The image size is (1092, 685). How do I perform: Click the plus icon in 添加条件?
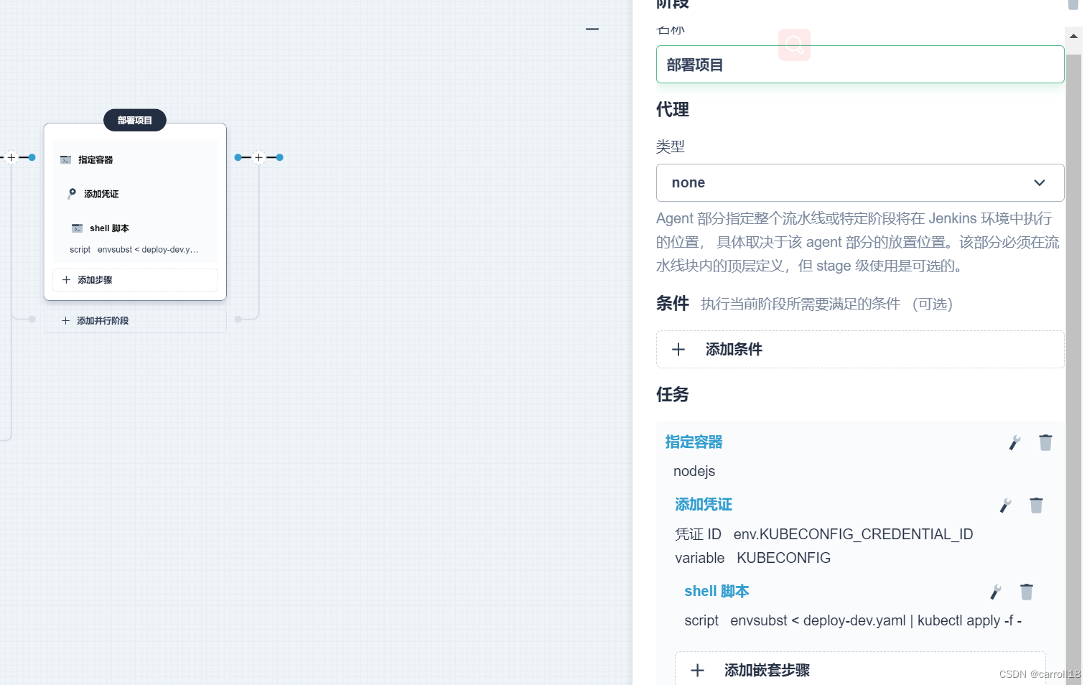(678, 350)
